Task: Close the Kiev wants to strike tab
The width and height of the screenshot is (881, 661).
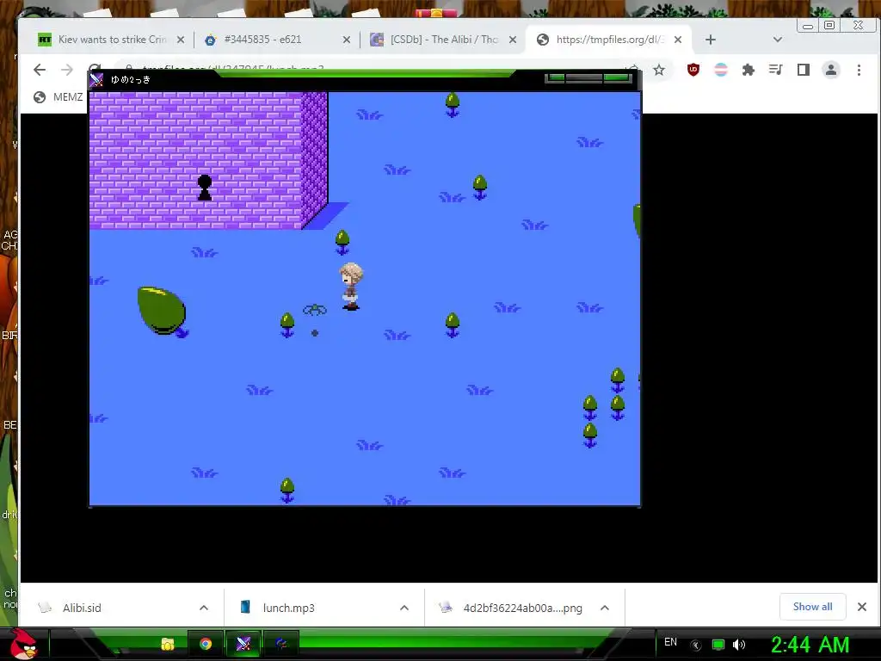Action: [x=181, y=40]
